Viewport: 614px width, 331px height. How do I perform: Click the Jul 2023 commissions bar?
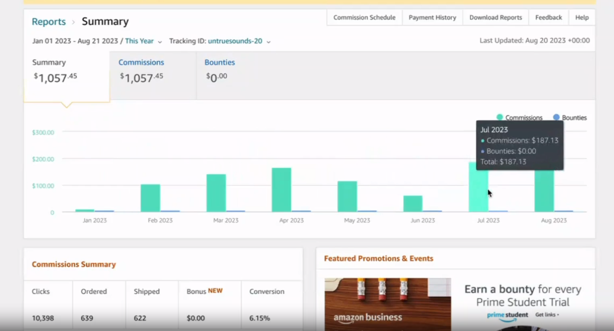pyautogui.click(x=478, y=187)
